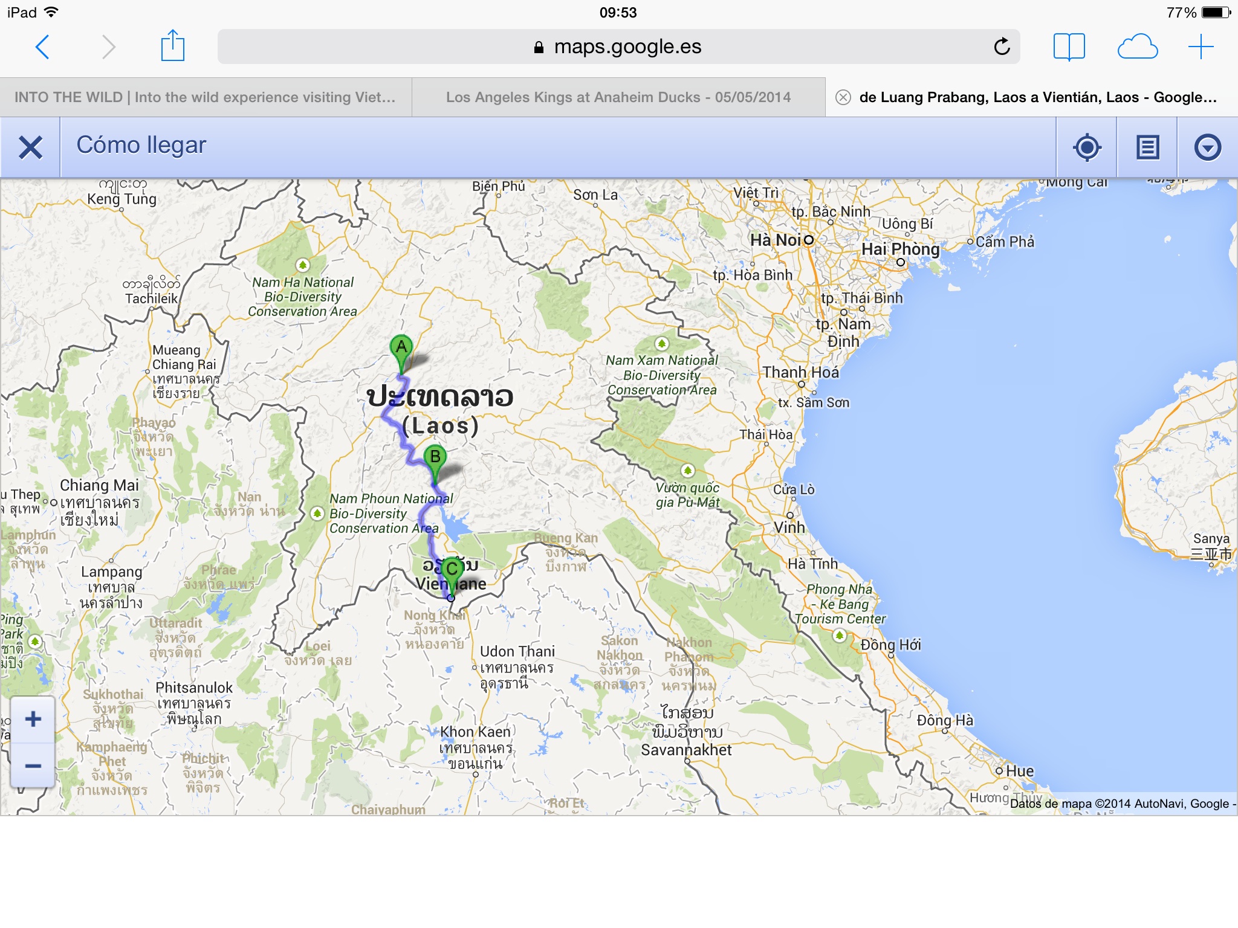The width and height of the screenshot is (1238, 928).
Task: Close the Luang Prabang Google tab
Action: pos(843,97)
